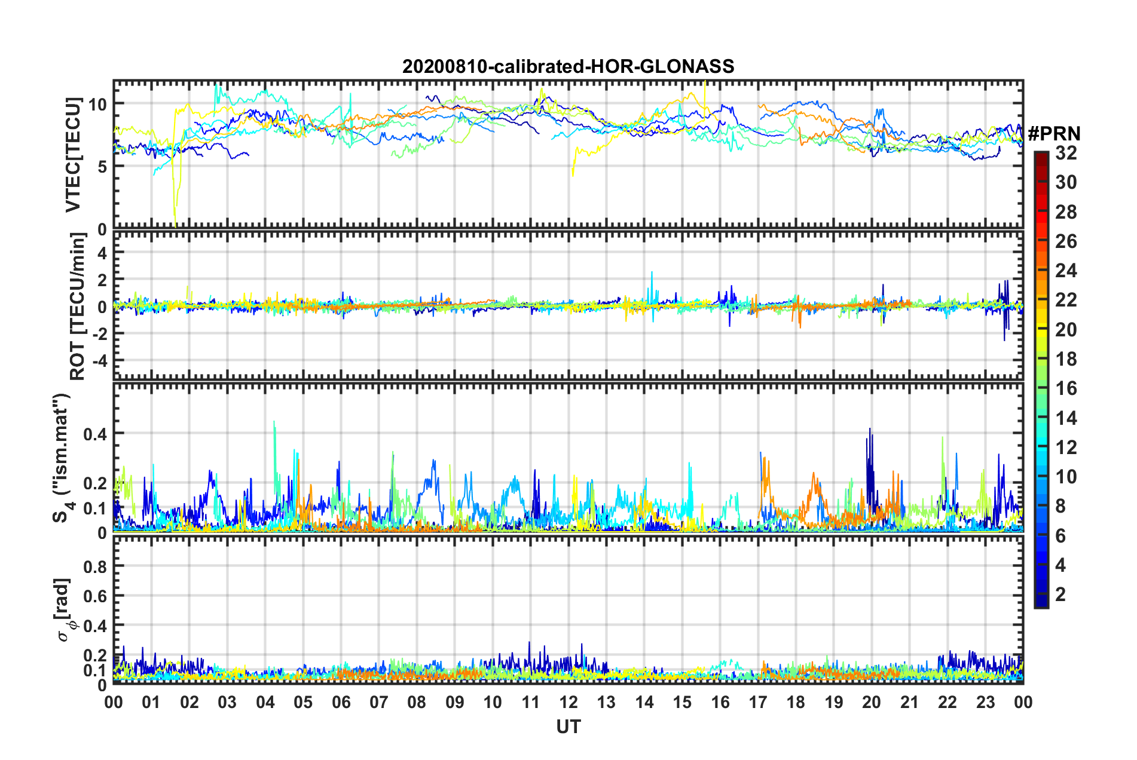Click colorbar tick label 32

coord(1066,153)
